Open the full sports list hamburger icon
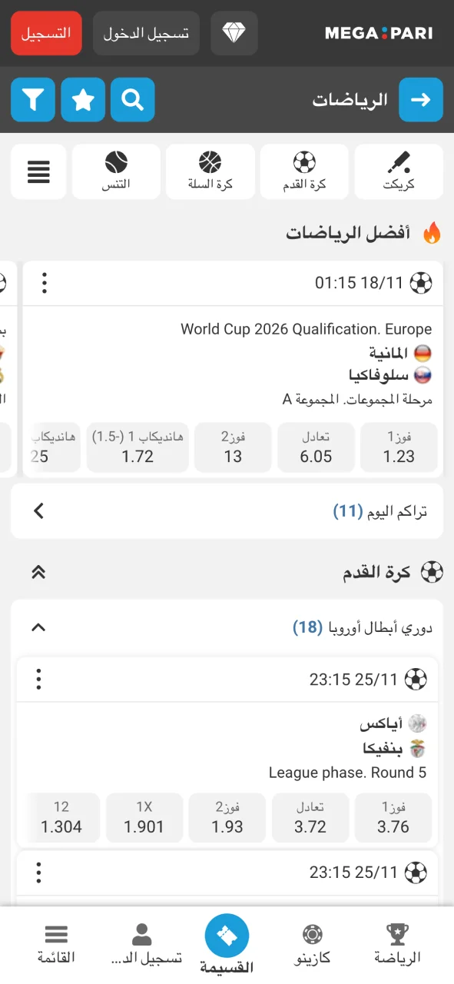454x984 pixels. click(x=38, y=171)
